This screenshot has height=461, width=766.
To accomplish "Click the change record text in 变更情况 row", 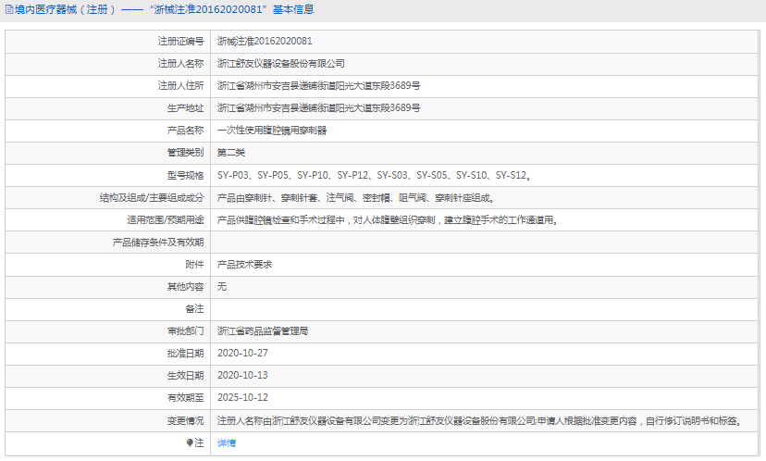I will [x=480, y=421].
